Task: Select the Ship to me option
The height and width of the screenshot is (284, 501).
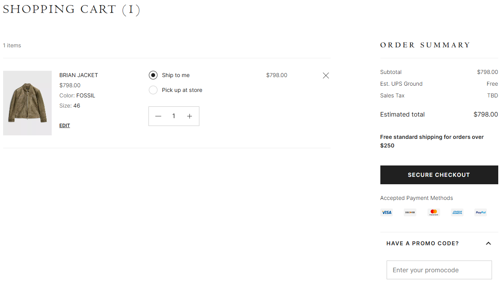Action: coord(153,75)
